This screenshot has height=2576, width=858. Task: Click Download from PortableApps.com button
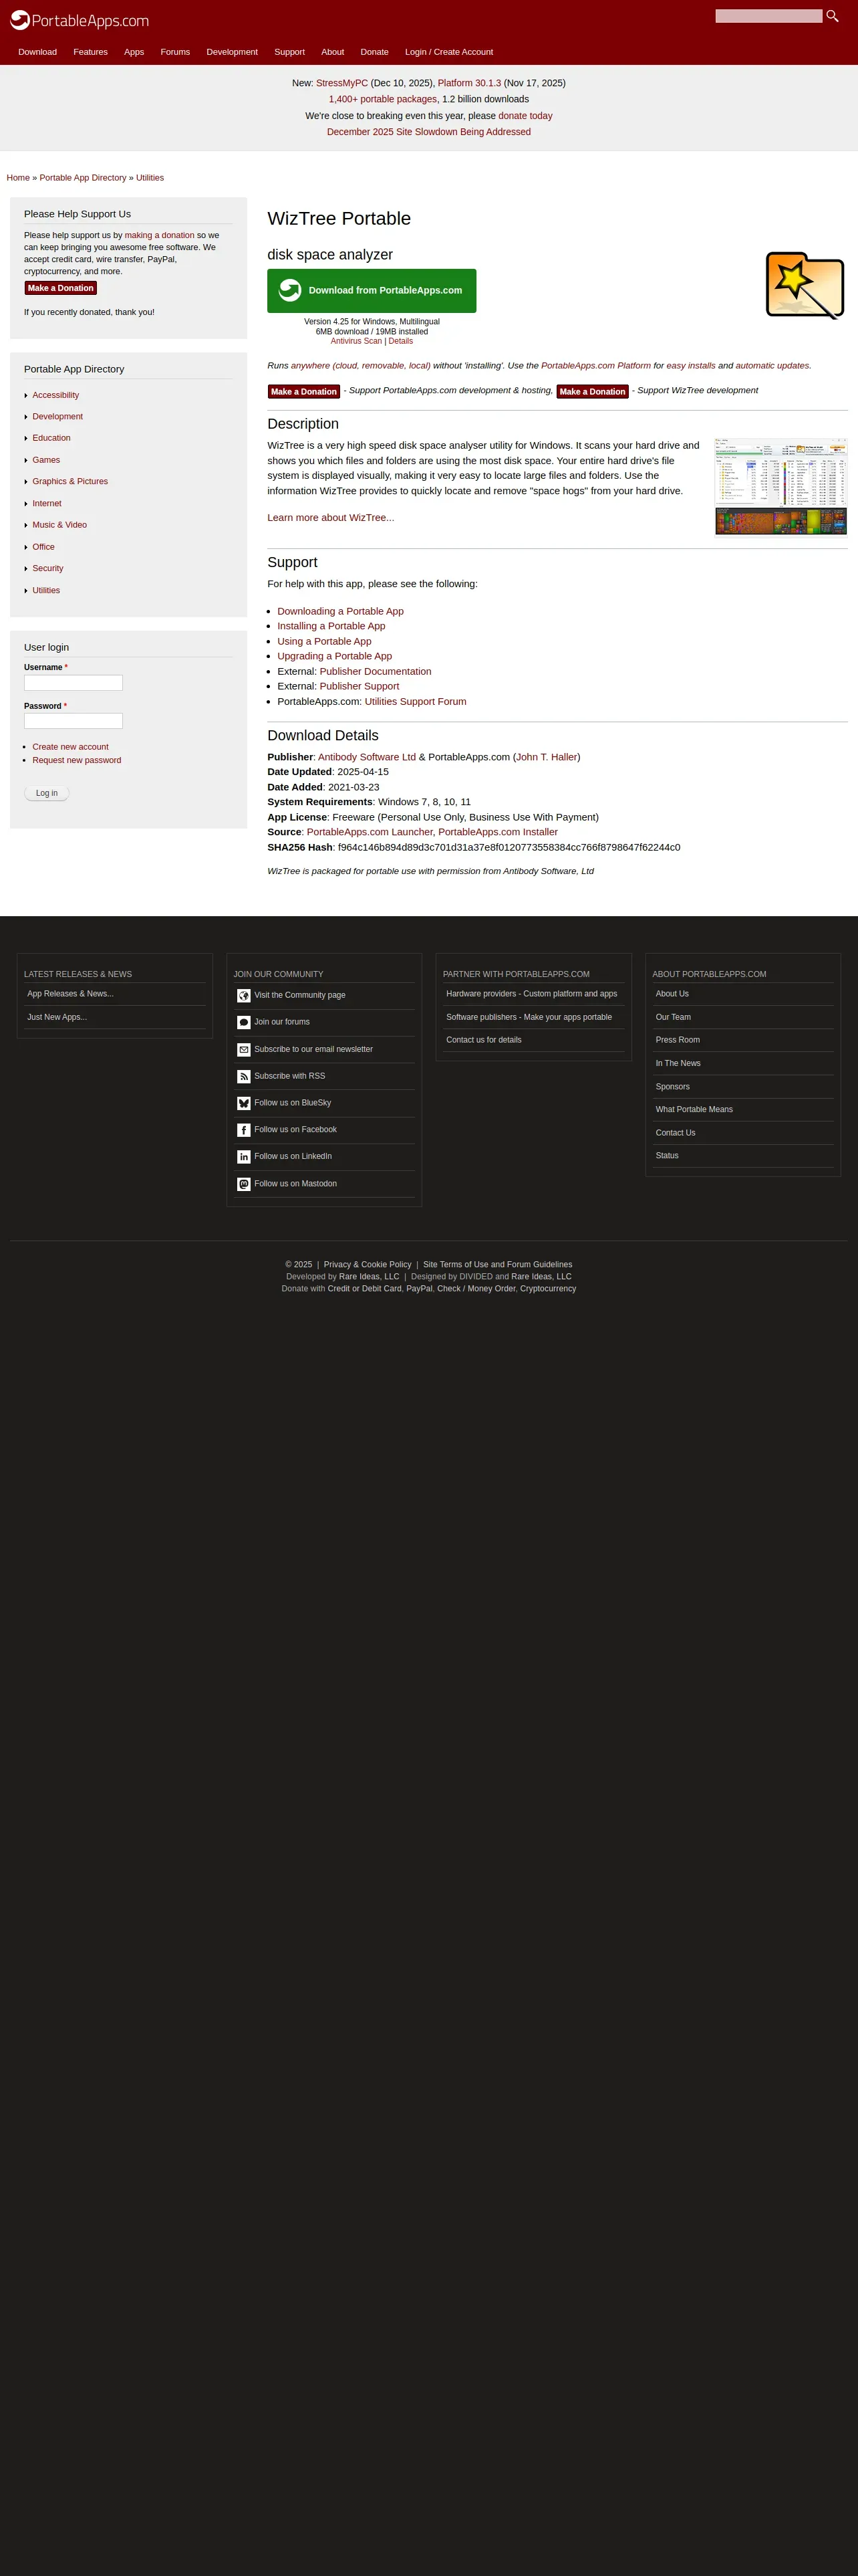372,291
